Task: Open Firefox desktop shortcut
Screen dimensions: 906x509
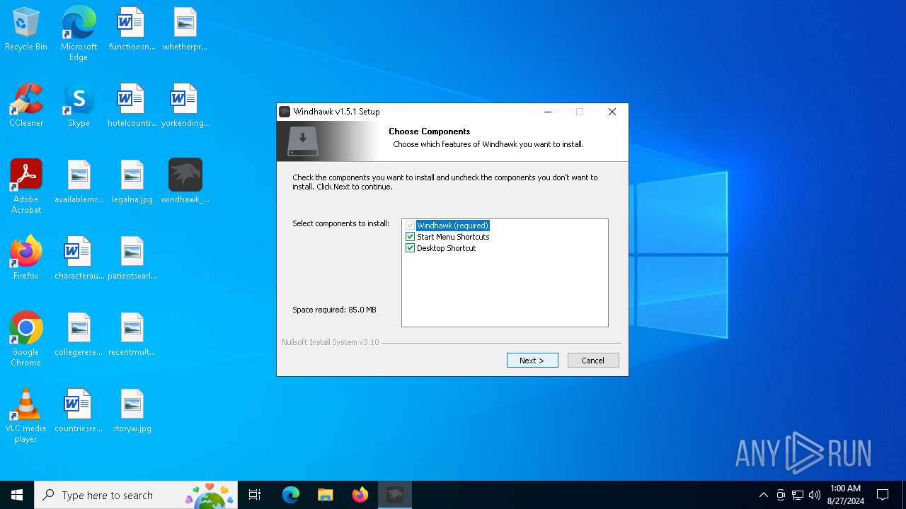Action: pyautogui.click(x=26, y=259)
